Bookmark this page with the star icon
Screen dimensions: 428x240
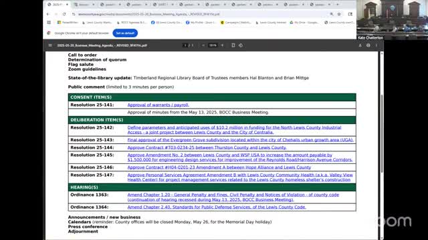[x=339, y=14]
